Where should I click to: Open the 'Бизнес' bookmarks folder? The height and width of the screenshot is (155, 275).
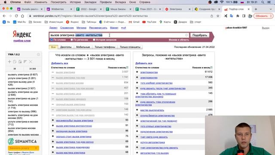35,22
